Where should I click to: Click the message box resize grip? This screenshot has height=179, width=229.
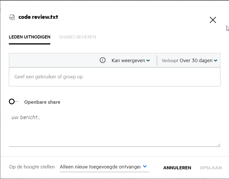click(219, 145)
